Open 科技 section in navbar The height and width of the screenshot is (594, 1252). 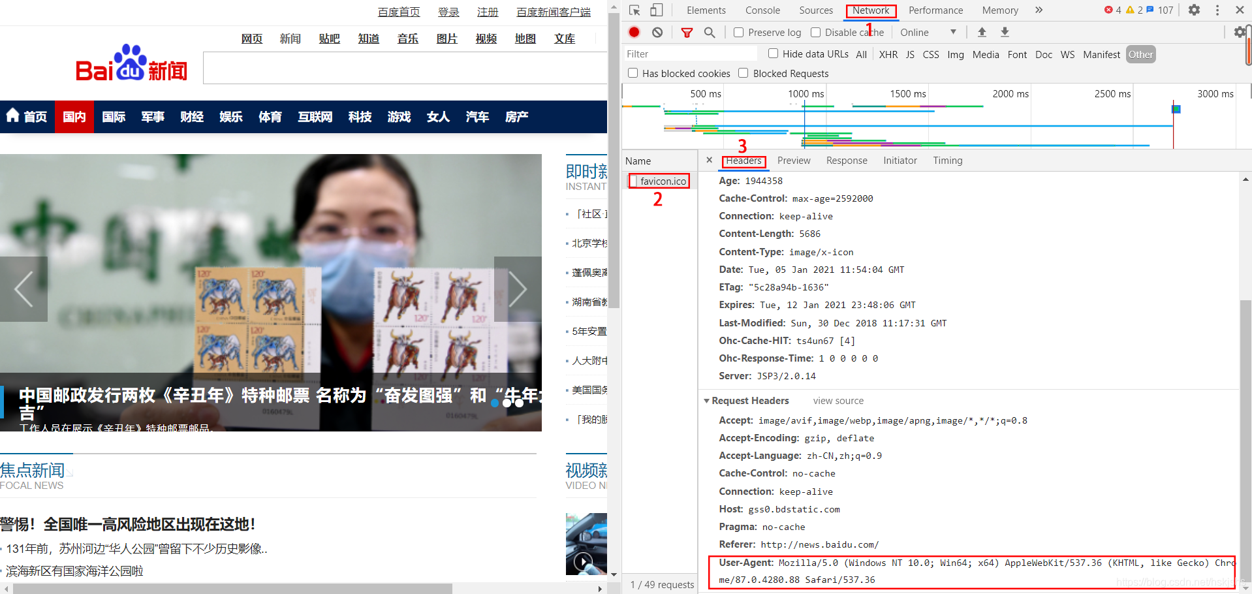tap(360, 116)
